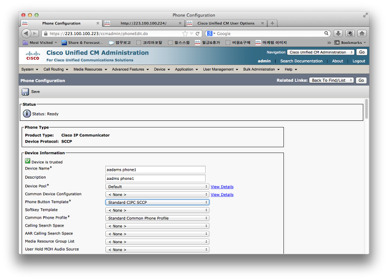Click the Google search engine icon
This screenshot has width=388, height=280.
(209, 34)
